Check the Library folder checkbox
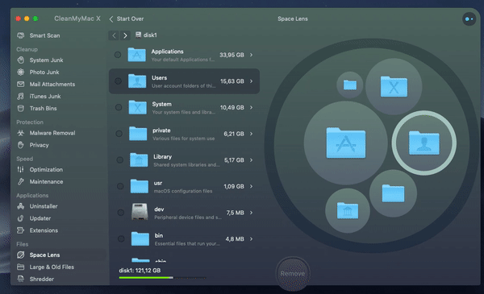 point(119,160)
